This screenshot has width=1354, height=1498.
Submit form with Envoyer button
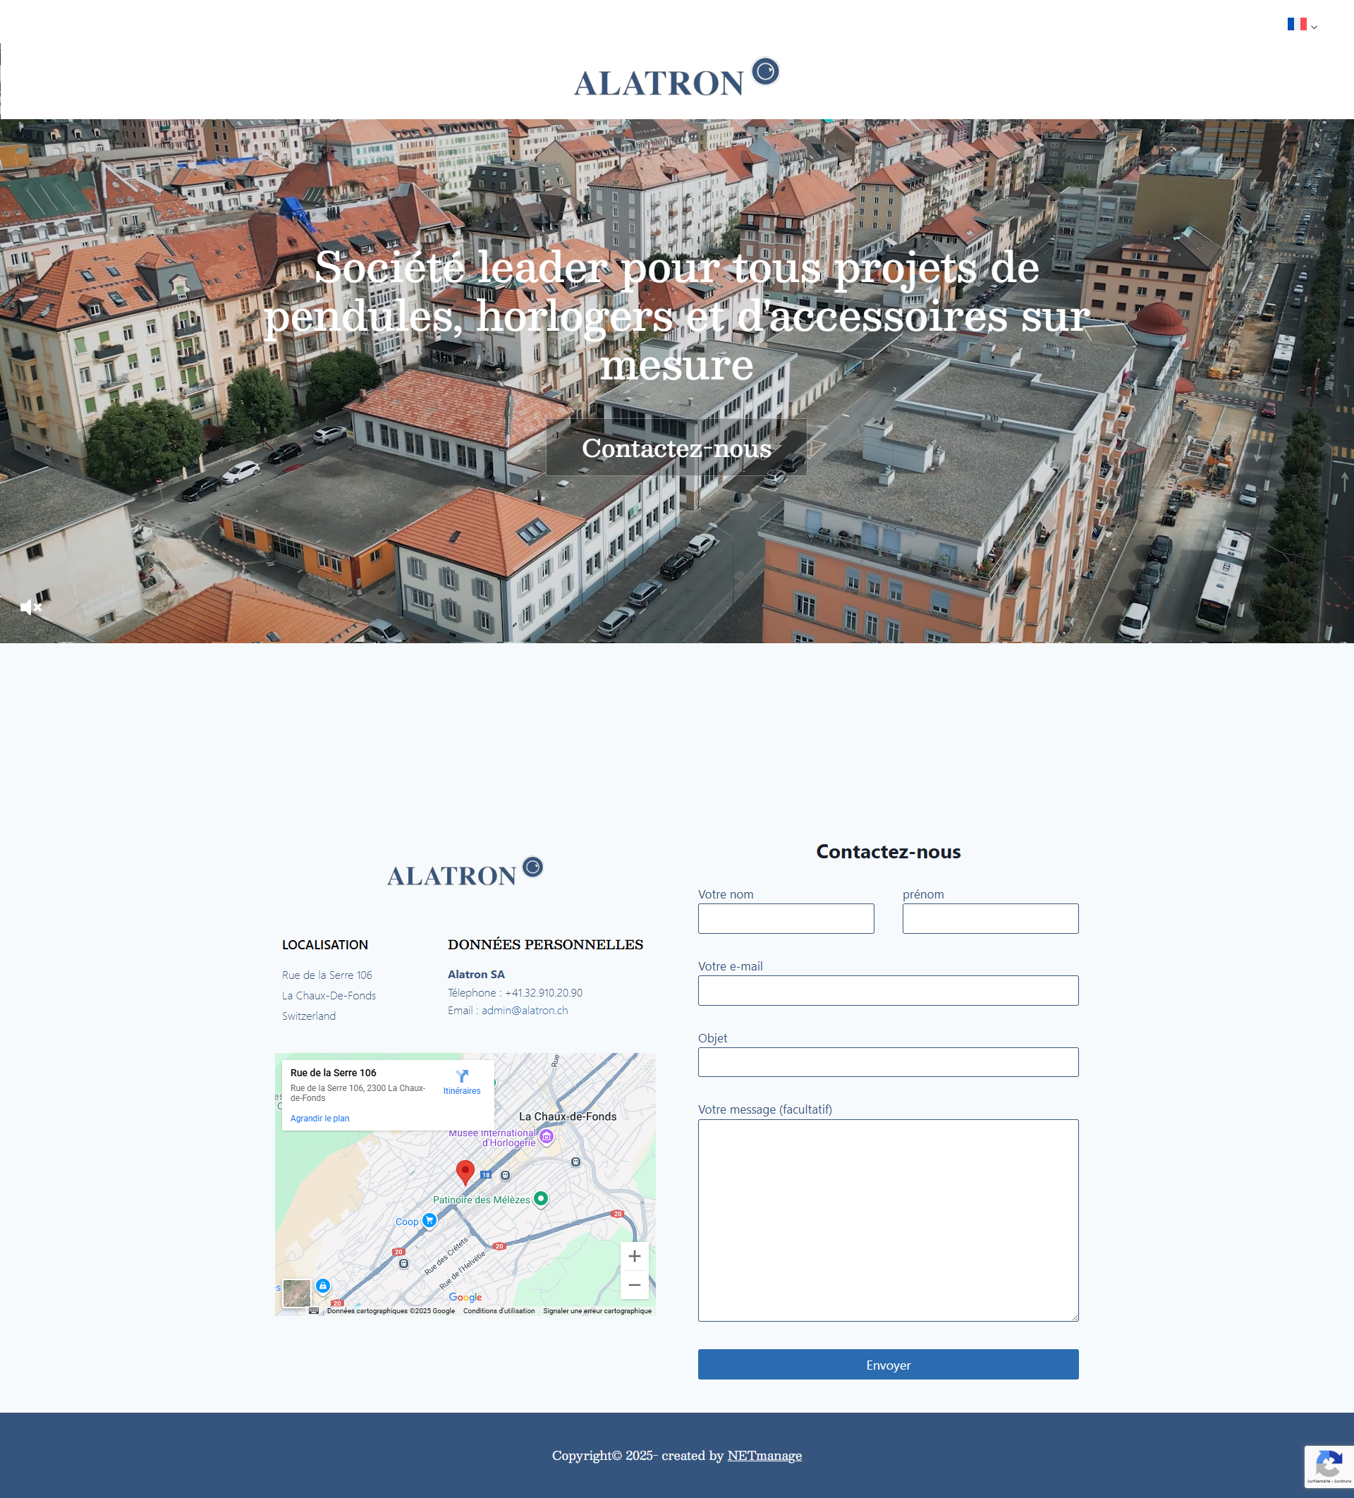(x=888, y=1364)
